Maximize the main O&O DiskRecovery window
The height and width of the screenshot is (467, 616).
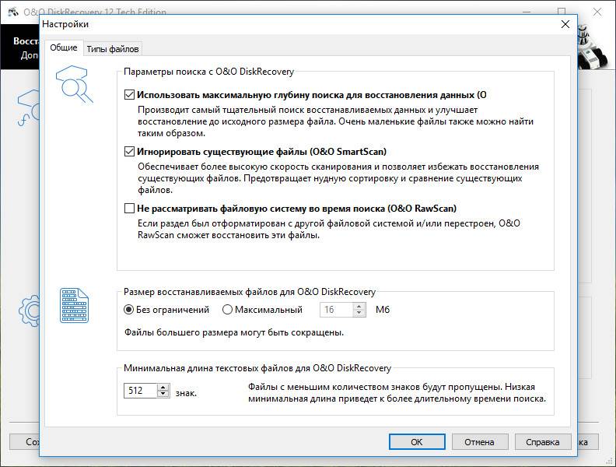(562, 12)
